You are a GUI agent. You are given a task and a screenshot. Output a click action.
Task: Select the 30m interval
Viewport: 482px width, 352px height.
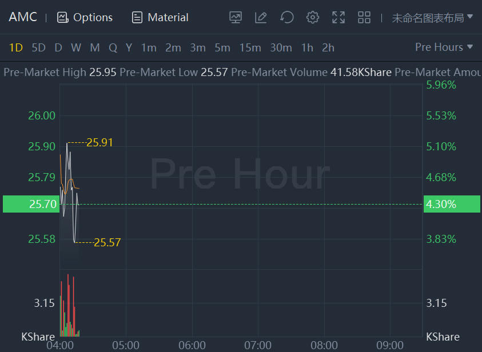click(x=281, y=47)
